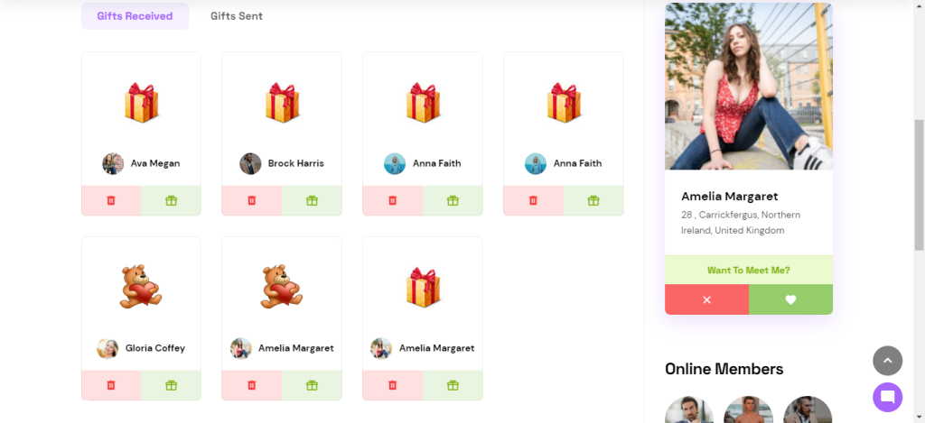The height and width of the screenshot is (423, 925).
Task: Send a gift back to Brock Harris
Action: click(x=312, y=200)
